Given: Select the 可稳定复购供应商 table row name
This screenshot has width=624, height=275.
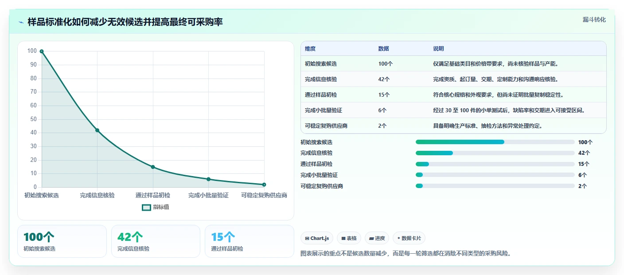Looking at the screenshot, I should 326,126.
